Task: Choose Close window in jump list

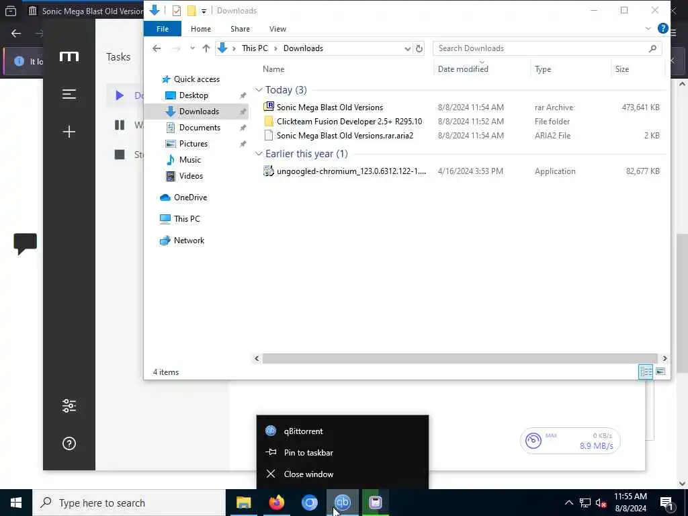Action: [342, 474]
